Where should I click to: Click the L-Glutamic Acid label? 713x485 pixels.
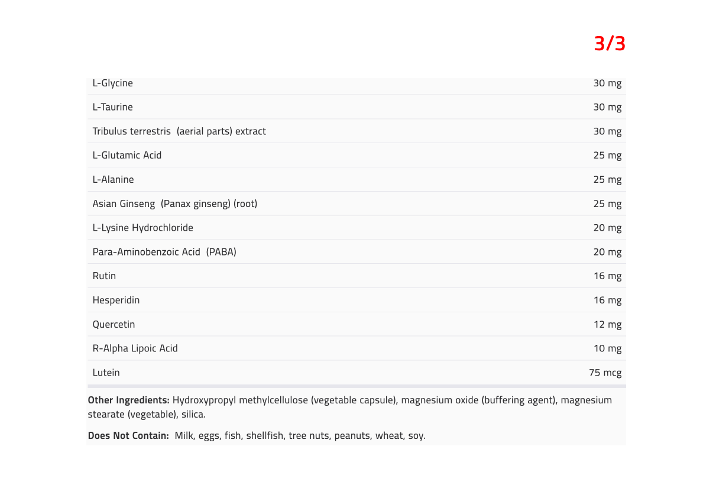tap(127, 155)
